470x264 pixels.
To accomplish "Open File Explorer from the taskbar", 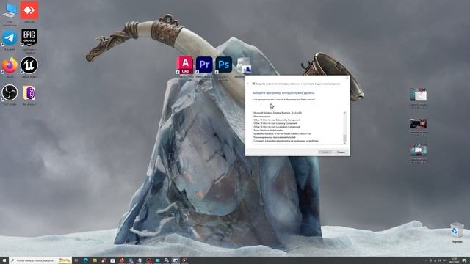I will coord(95,260).
